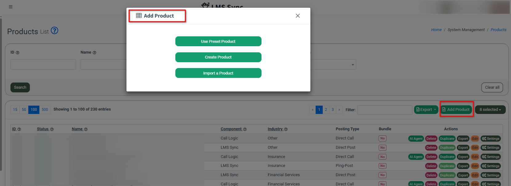Open the '8 selected' columns dropdown
The height and width of the screenshot is (186, 511).
pos(490,110)
